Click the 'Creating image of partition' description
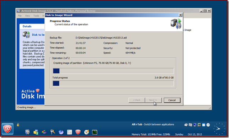The height and width of the screenshot is (138, 229). click(92, 63)
